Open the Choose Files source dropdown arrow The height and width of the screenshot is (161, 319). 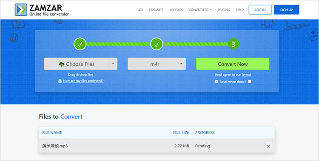click(113, 64)
